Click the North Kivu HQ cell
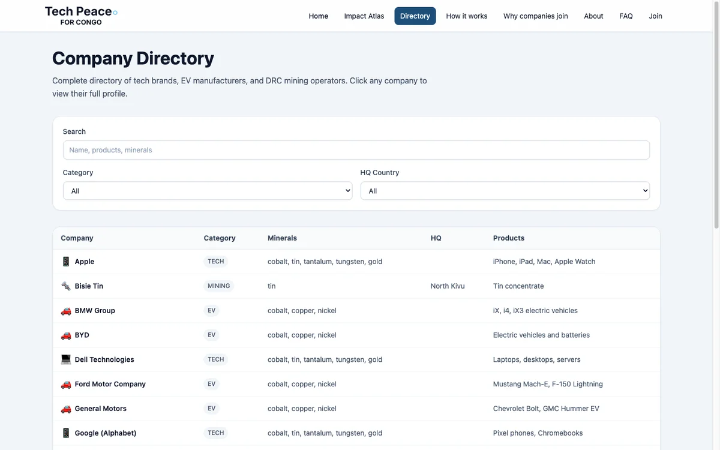 coord(448,286)
